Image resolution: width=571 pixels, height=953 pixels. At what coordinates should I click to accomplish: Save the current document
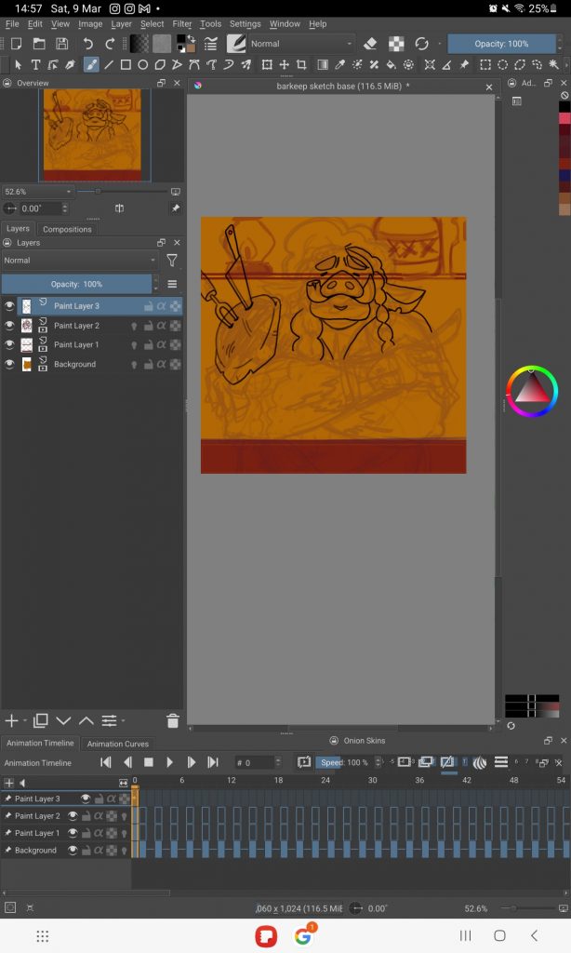61,43
